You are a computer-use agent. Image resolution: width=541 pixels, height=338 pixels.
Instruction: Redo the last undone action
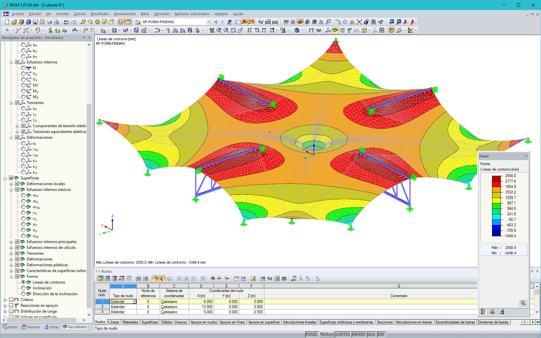(x=73, y=22)
